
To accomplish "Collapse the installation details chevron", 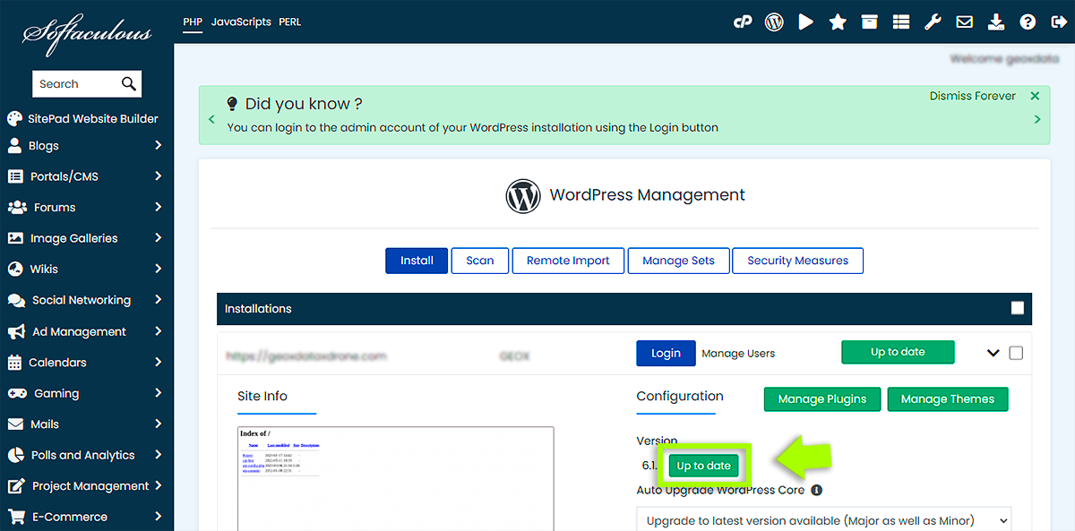I will 993,353.
